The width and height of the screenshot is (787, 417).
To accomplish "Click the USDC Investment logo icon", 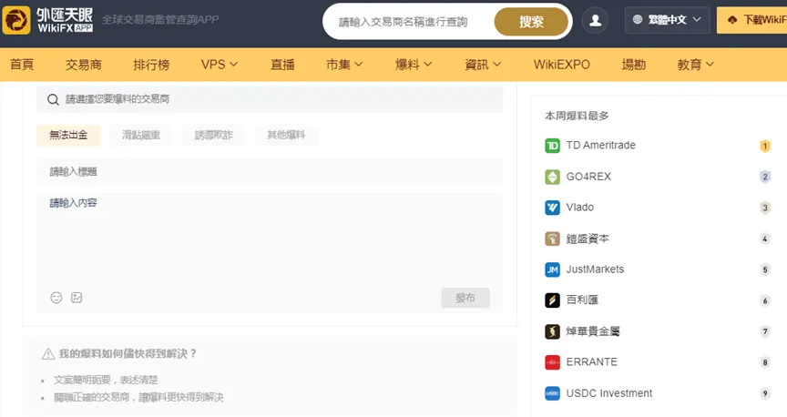I will (x=553, y=393).
